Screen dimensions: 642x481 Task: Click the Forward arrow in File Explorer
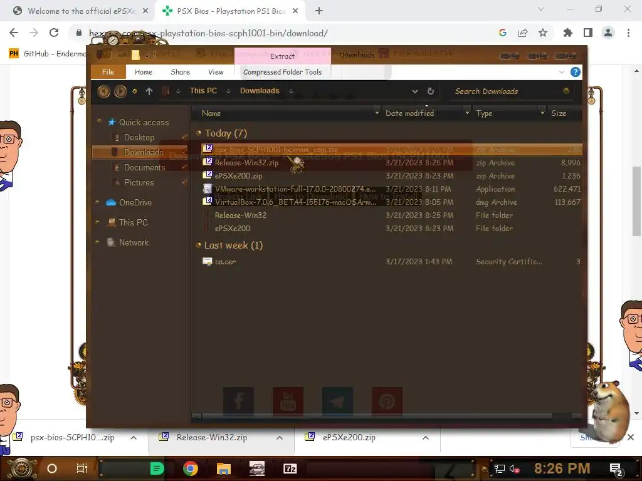point(120,91)
